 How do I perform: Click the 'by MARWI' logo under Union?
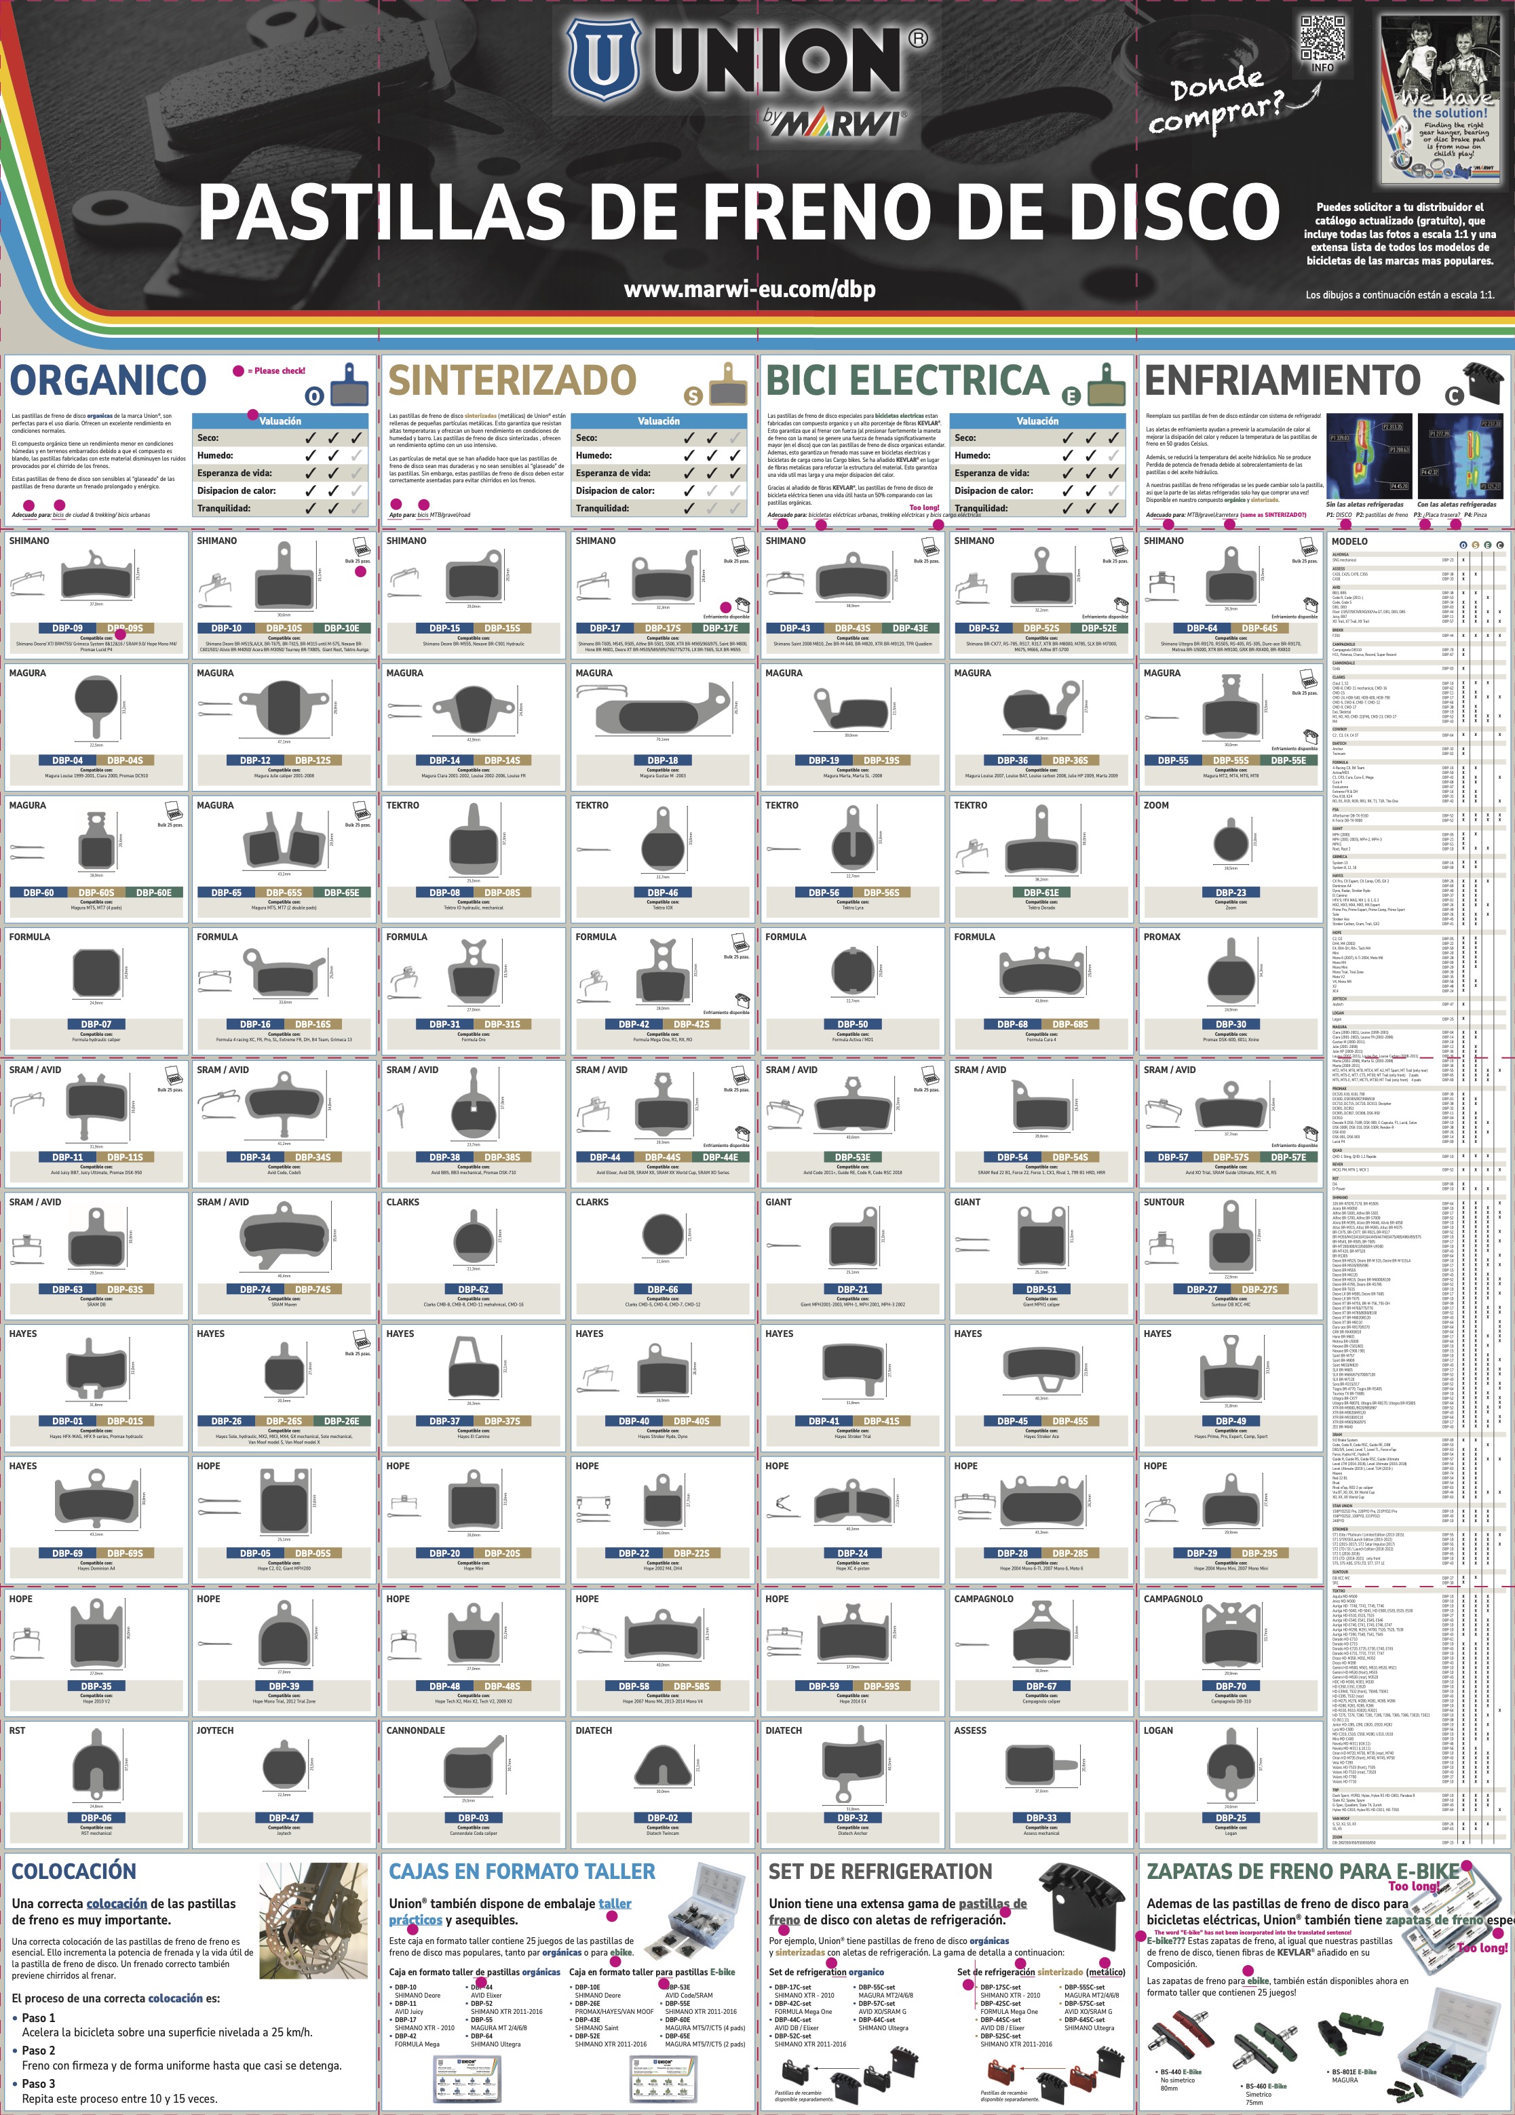click(835, 122)
